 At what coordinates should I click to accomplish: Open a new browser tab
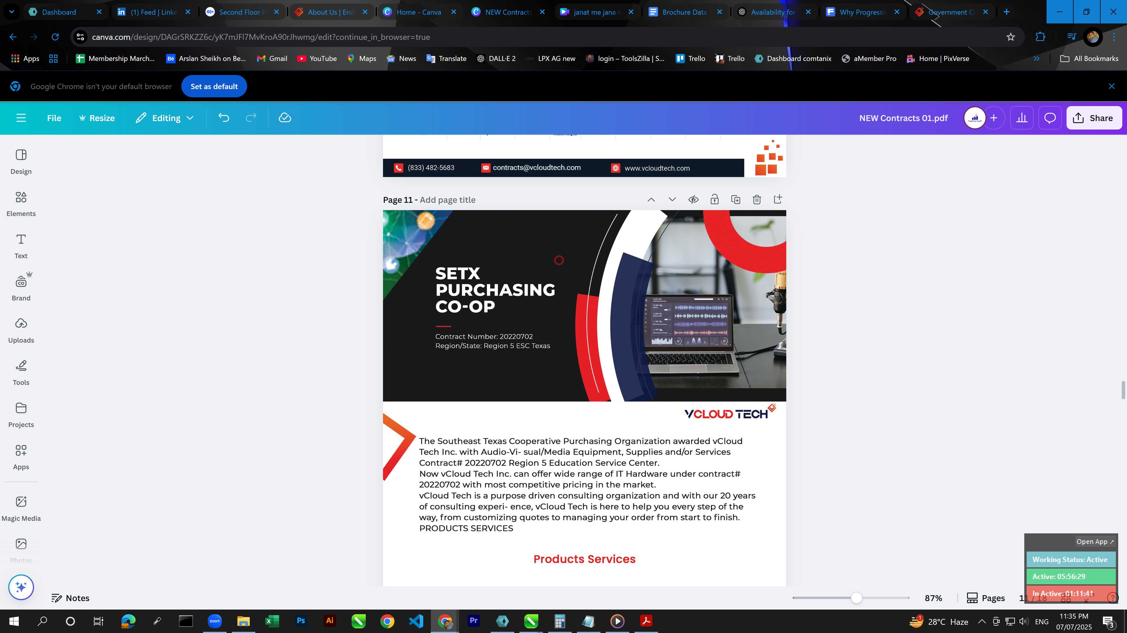pos(1007,12)
